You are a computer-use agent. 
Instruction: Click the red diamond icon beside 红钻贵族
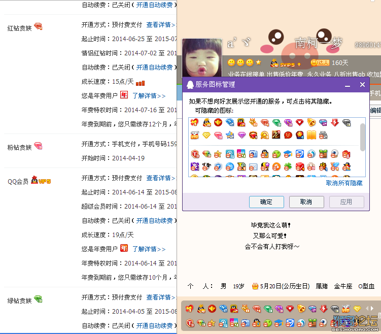[x=38, y=26]
